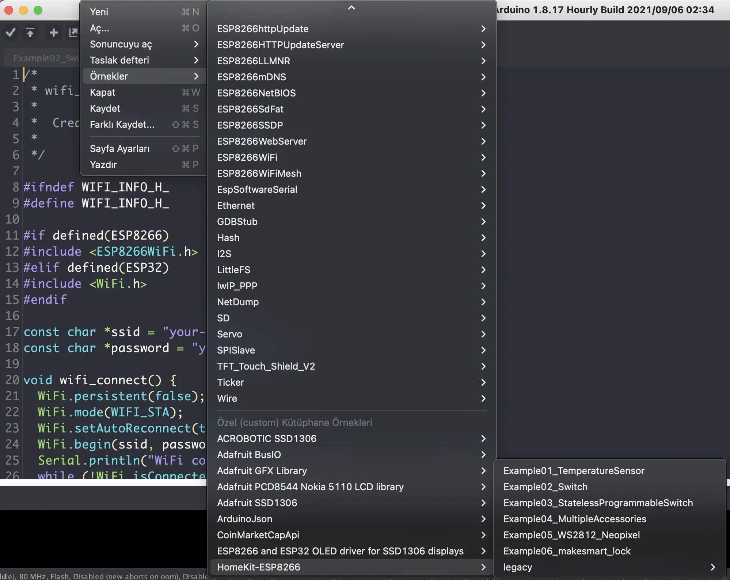Image resolution: width=730 pixels, height=580 pixels.
Task: Open ESP8266WiFiMesh examples submenu
Action: pos(351,173)
